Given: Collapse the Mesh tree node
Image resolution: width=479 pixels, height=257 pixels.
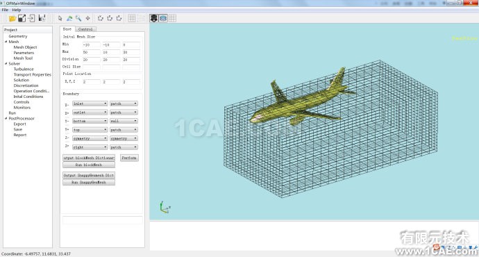Looking at the screenshot, I should (x=6, y=42).
